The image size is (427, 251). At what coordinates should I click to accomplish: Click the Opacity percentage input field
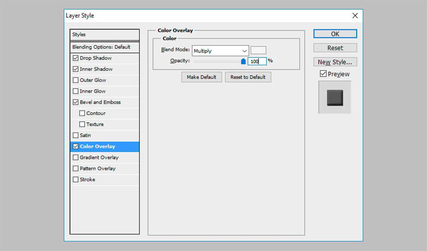257,61
